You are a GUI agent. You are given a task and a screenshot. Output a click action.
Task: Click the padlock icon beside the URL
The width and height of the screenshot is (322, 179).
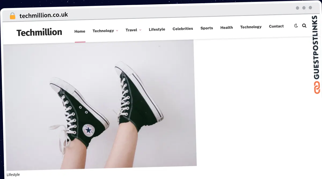coord(12,16)
